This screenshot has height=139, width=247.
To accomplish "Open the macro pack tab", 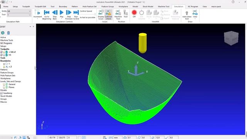I will pyautogui.click(x=216, y=7).
